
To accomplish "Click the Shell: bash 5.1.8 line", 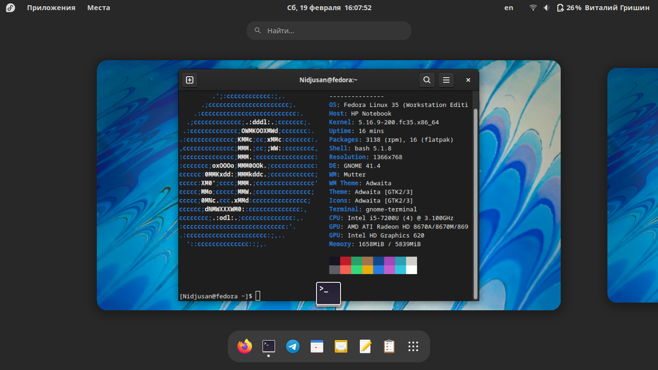I will pyautogui.click(x=360, y=149).
